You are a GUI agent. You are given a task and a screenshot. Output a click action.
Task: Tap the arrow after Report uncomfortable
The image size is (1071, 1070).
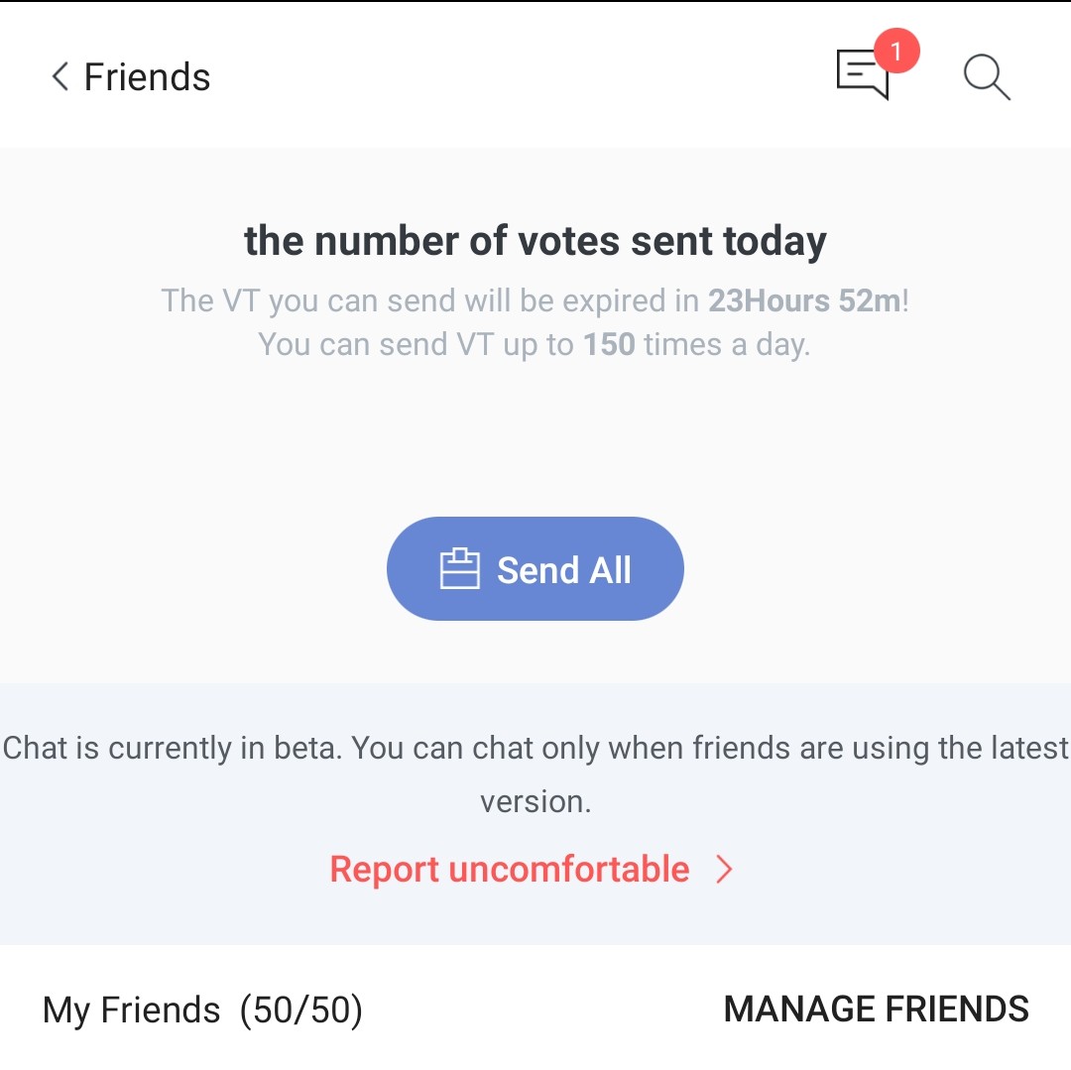coord(724,870)
